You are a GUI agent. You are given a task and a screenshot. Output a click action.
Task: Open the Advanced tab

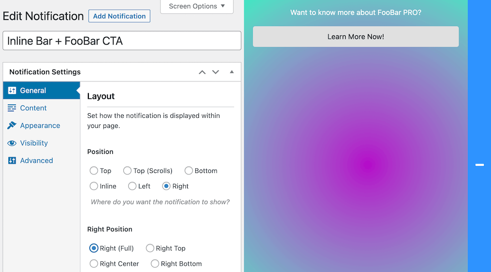point(42,160)
